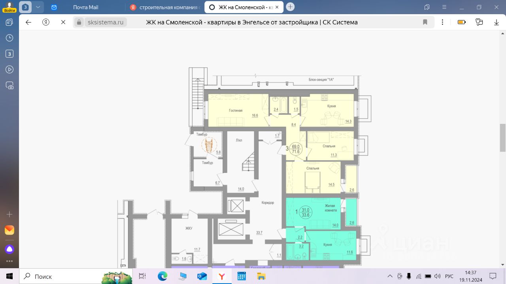Stop loading the page
This screenshot has width=506, height=284.
(x=63, y=22)
